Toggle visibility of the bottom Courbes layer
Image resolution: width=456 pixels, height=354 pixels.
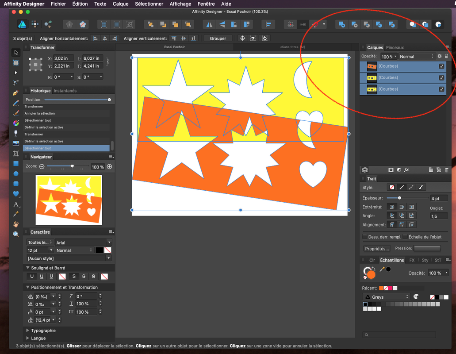coord(441,89)
